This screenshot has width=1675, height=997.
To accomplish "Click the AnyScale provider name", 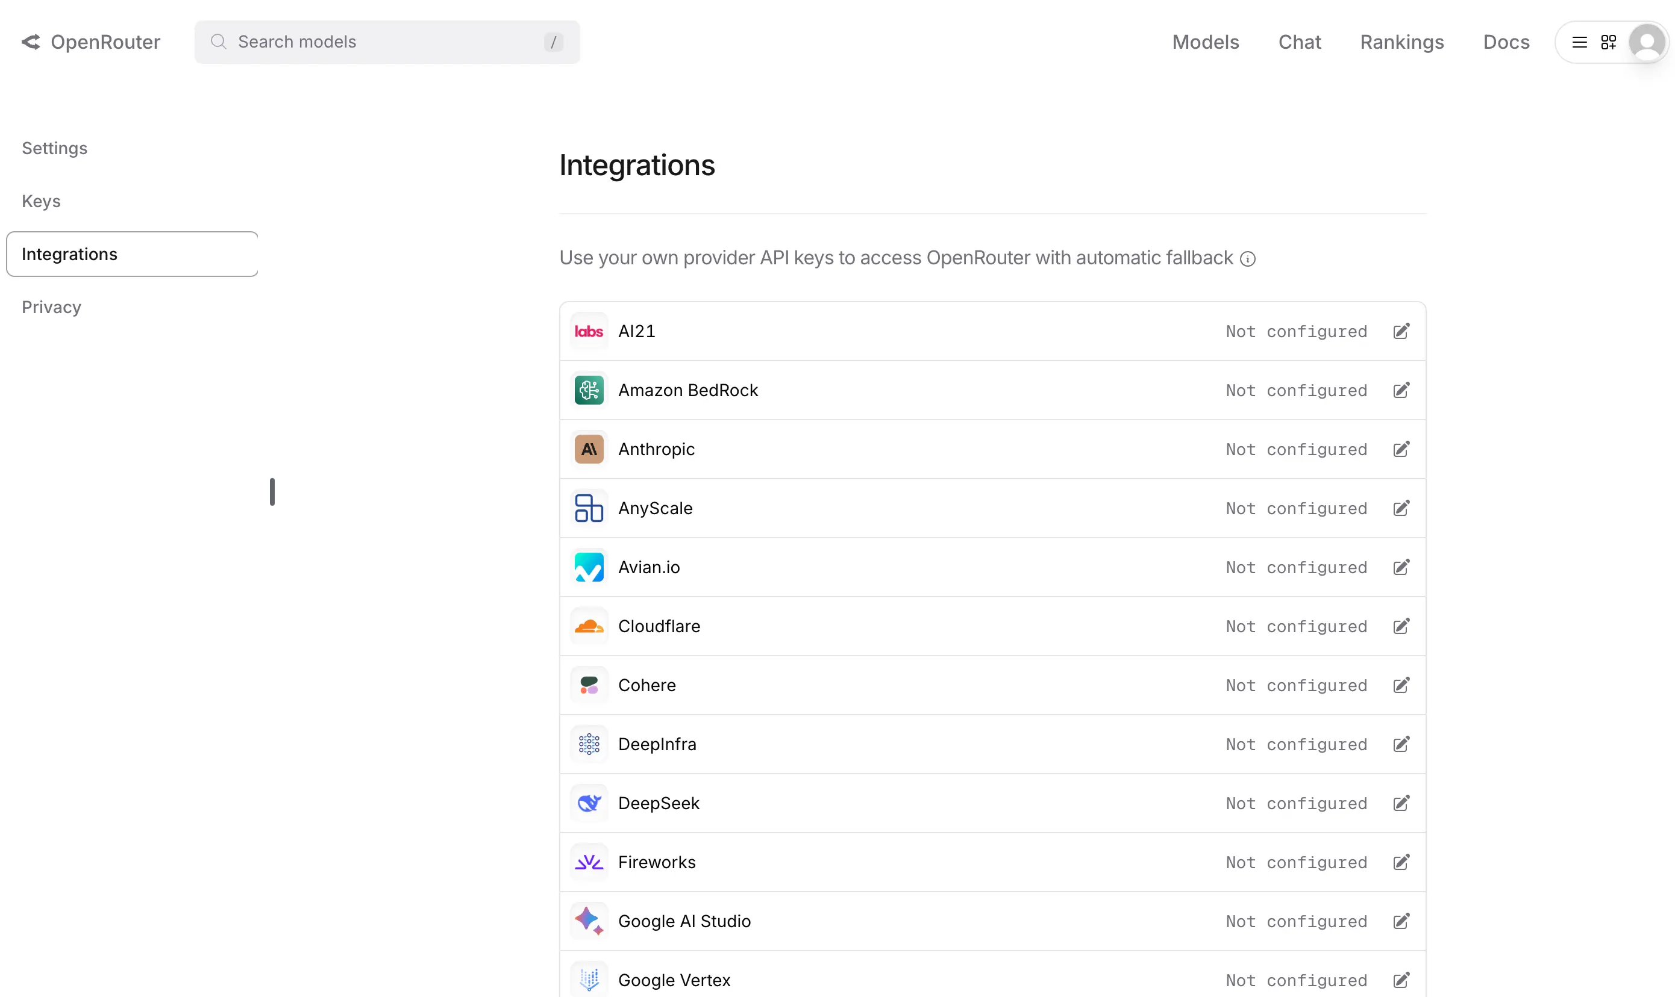I will [656, 509].
